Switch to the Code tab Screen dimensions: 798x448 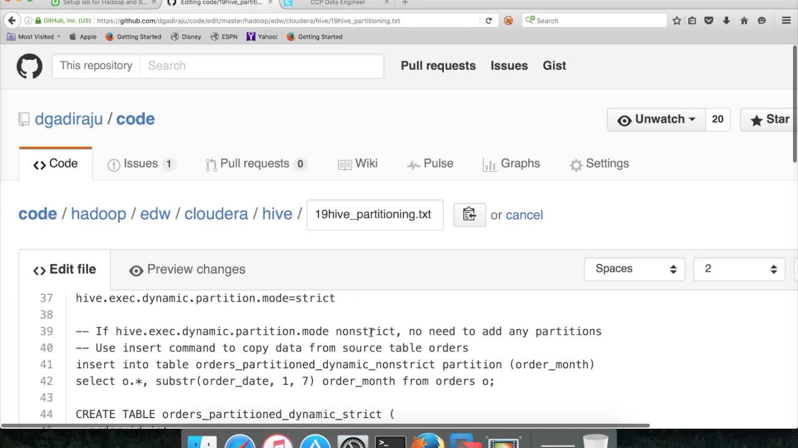click(x=55, y=164)
